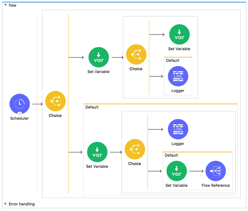The image size is (248, 211).
Task: Expand the Error handling section
Action: coord(5,204)
